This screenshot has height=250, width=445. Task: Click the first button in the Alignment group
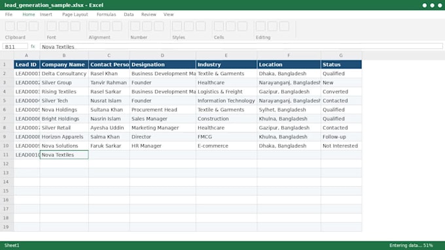[x=94, y=26]
